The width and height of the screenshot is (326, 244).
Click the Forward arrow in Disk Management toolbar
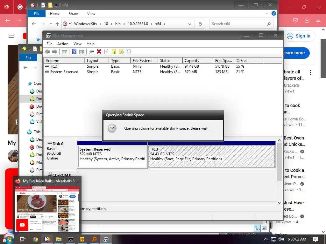click(x=55, y=52)
